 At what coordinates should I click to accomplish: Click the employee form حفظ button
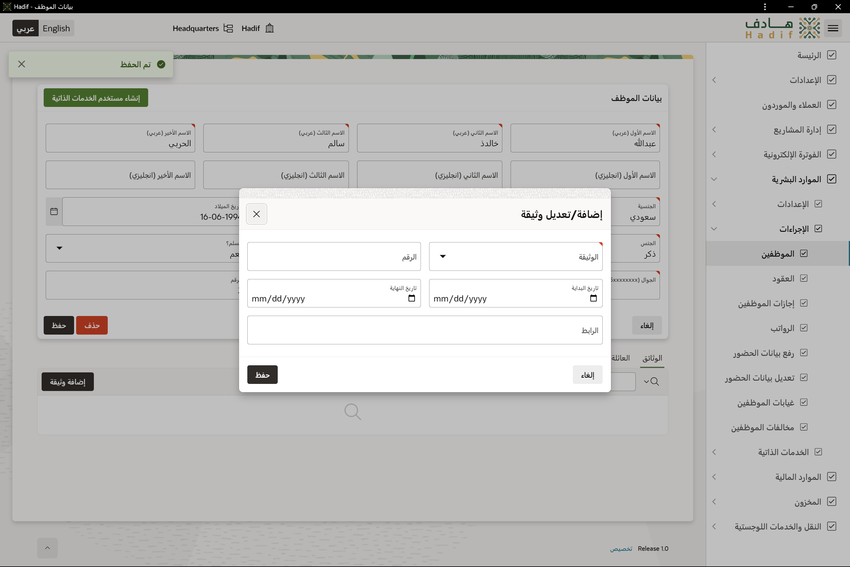pos(58,325)
